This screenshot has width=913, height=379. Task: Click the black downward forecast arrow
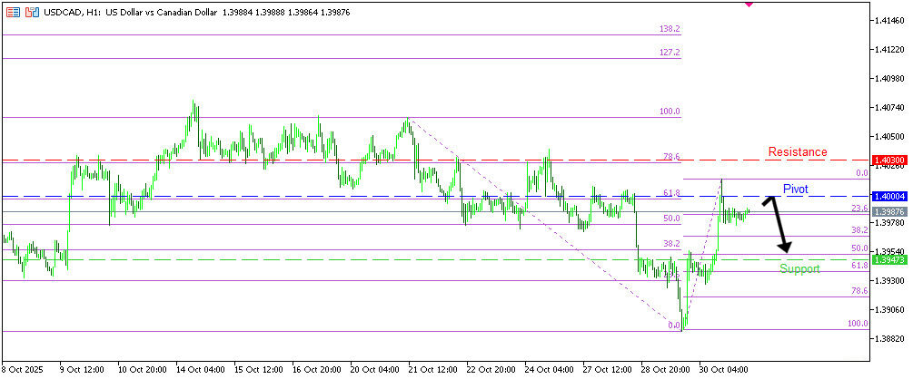(778, 227)
